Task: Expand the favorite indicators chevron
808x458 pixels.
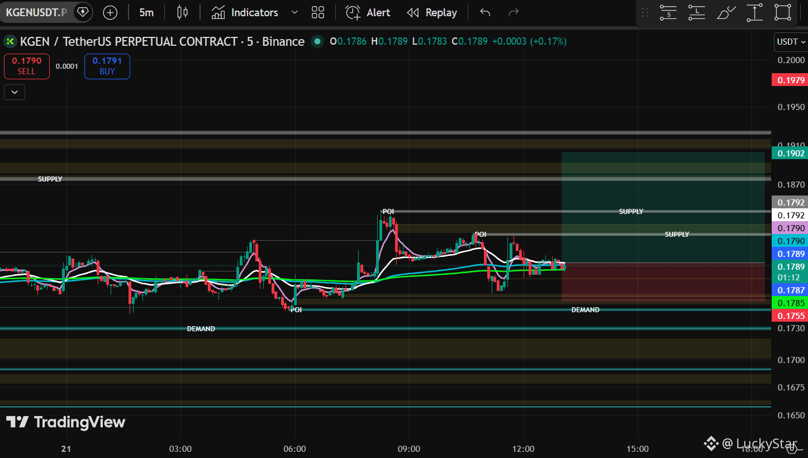Action: 295,12
